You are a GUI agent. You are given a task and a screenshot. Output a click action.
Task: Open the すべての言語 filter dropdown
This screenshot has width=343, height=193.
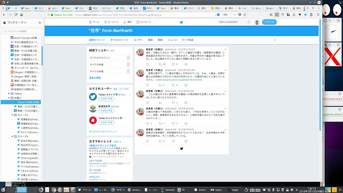coord(109,71)
